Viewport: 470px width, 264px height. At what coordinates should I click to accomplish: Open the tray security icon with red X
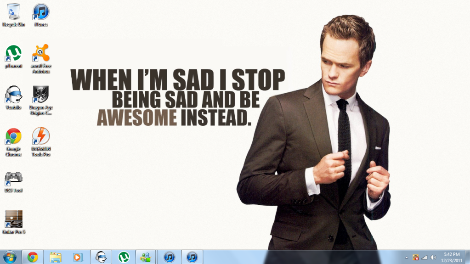(x=415, y=258)
